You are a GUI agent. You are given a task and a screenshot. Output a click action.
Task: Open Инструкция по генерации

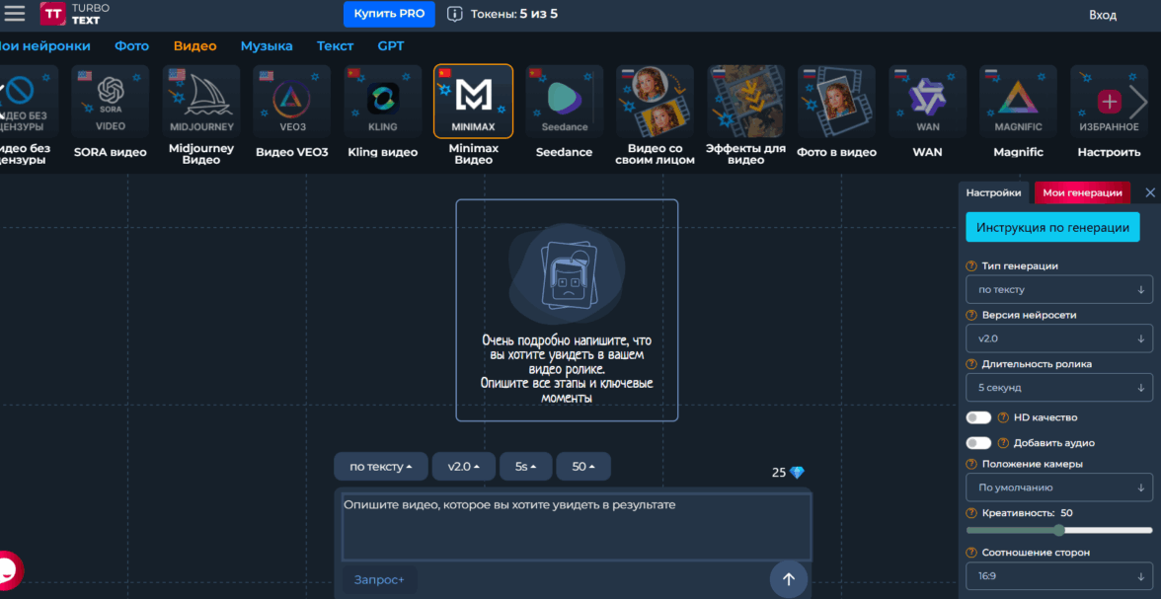(x=1052, y=227)
